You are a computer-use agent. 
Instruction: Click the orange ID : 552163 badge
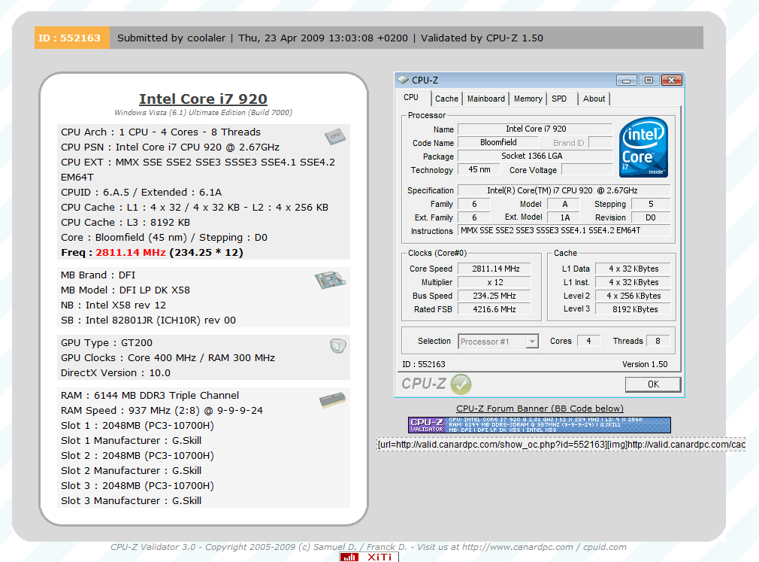click(x=71, y=38)
